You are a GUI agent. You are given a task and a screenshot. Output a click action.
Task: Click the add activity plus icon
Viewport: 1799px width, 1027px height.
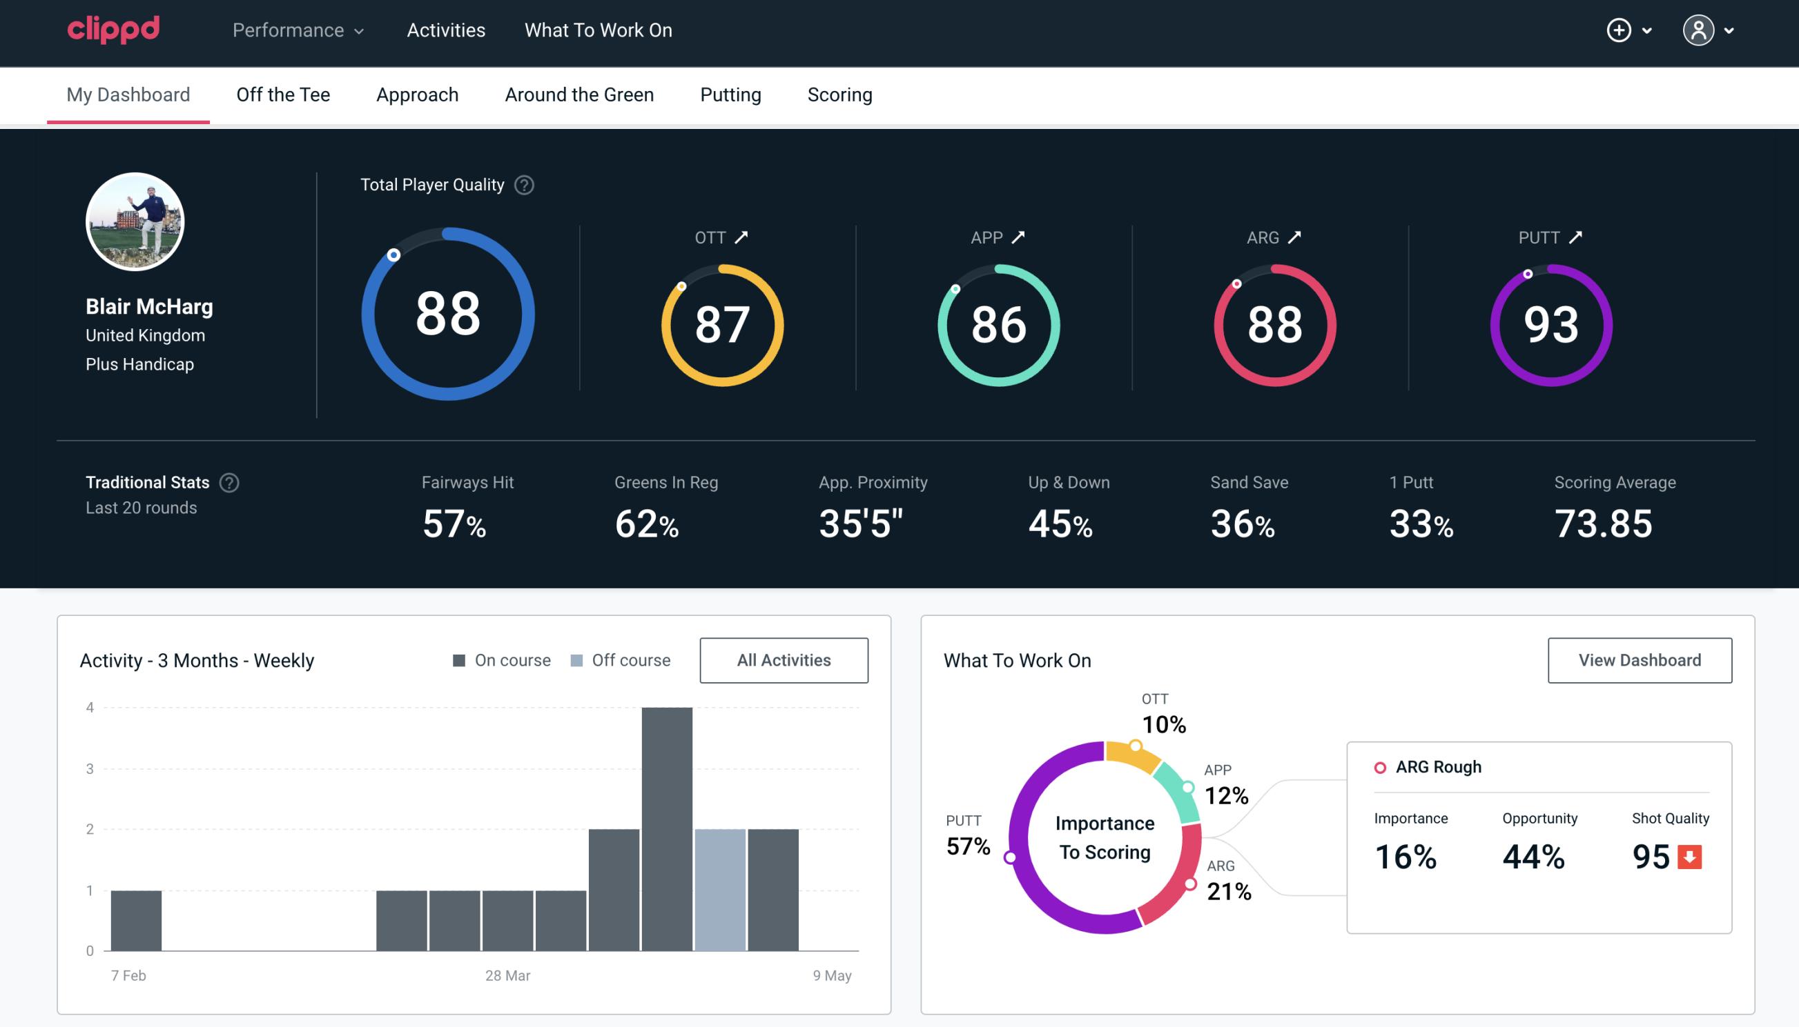coord(1621,31)
